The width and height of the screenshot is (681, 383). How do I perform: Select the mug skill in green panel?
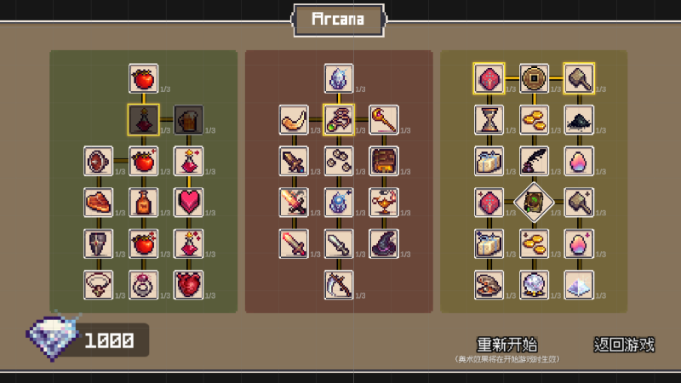(x=188, y=120)
